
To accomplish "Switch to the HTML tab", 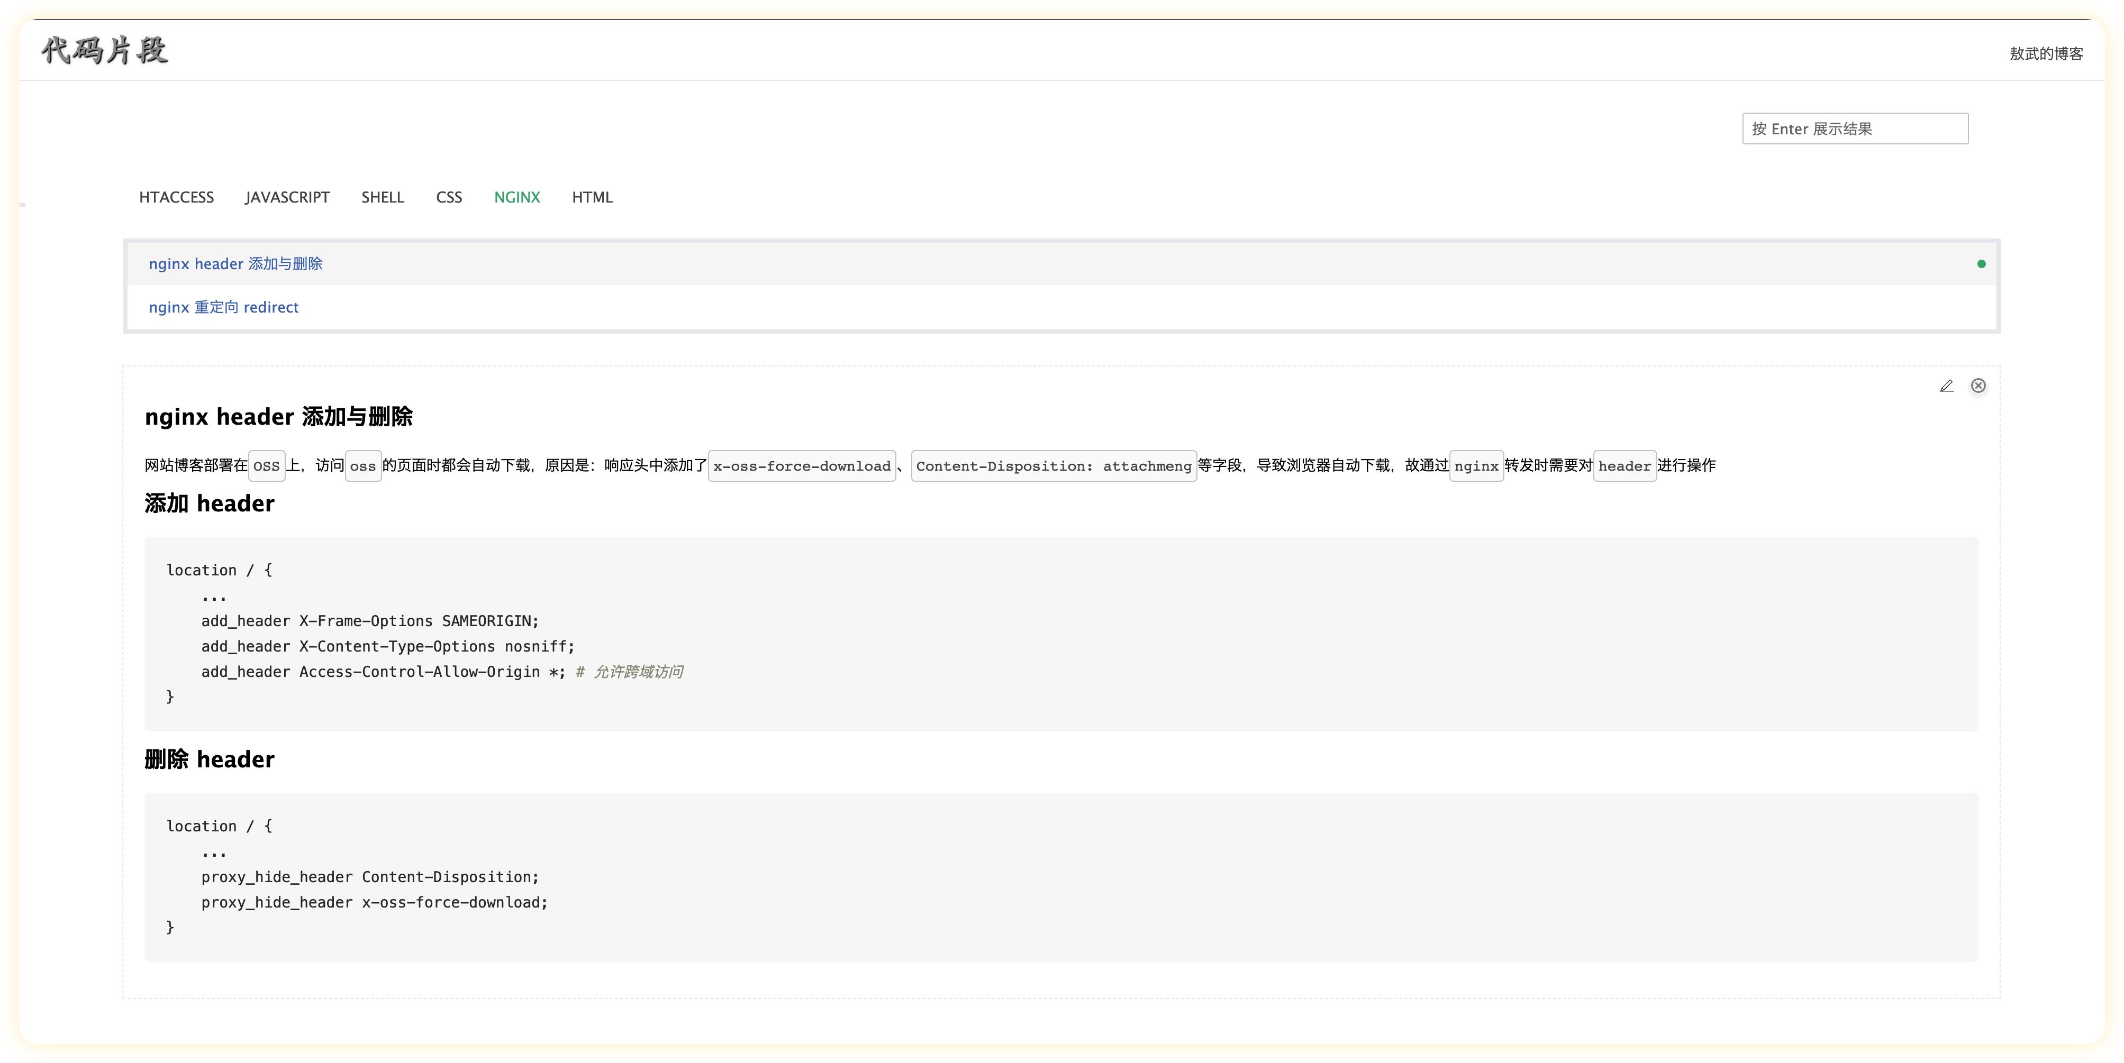I will [x=592, y=197].
